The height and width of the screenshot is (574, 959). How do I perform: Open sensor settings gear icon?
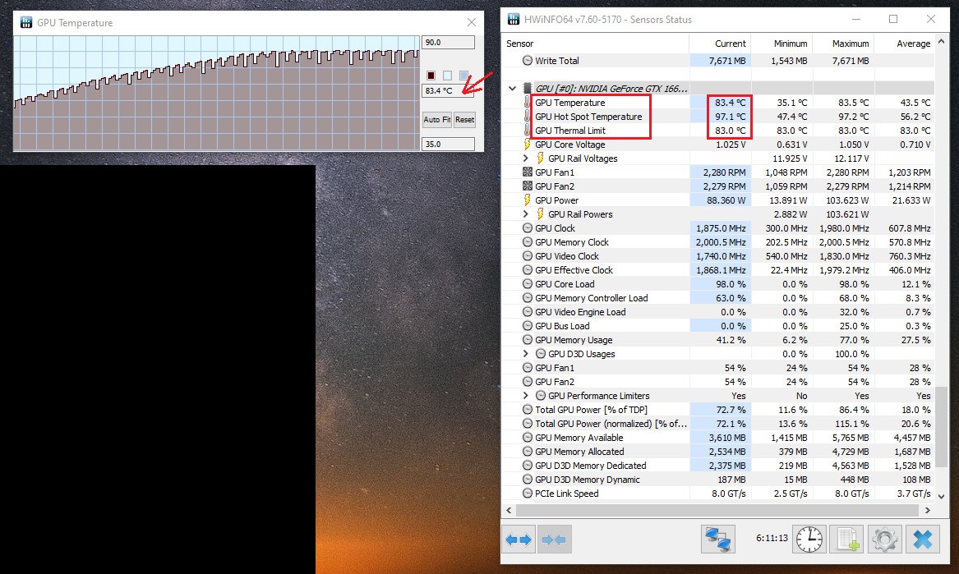tap(884, 540)
